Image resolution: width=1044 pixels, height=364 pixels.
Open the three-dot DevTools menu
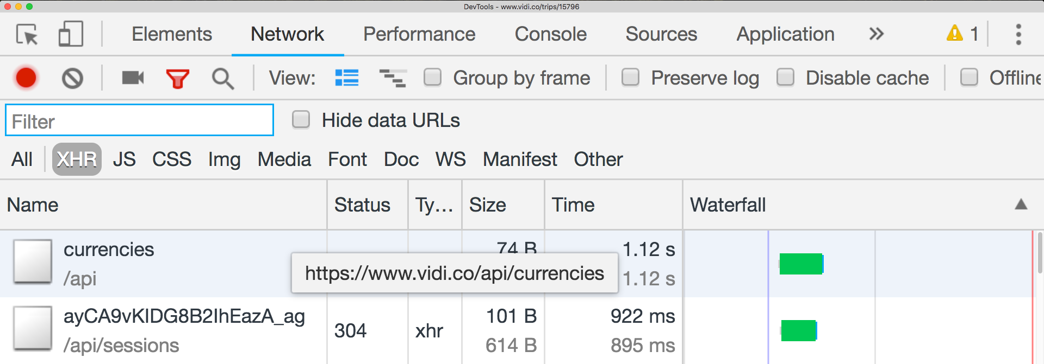coord(1018,34)
